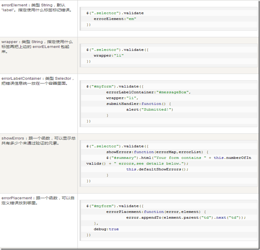Click the showErrors:function(errorMap,errorList) line

pos(157,152)
